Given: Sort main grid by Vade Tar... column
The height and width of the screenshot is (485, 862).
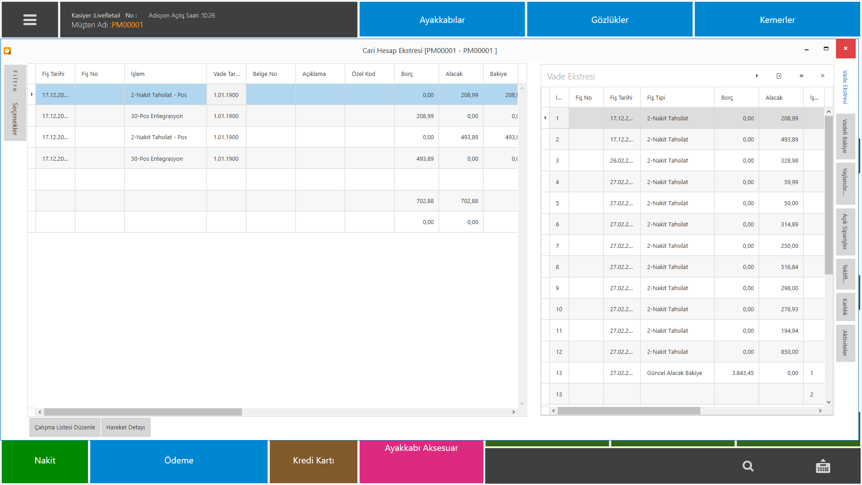Looking at the screenshot, I should pyautogui.click(x=226, y=74).
